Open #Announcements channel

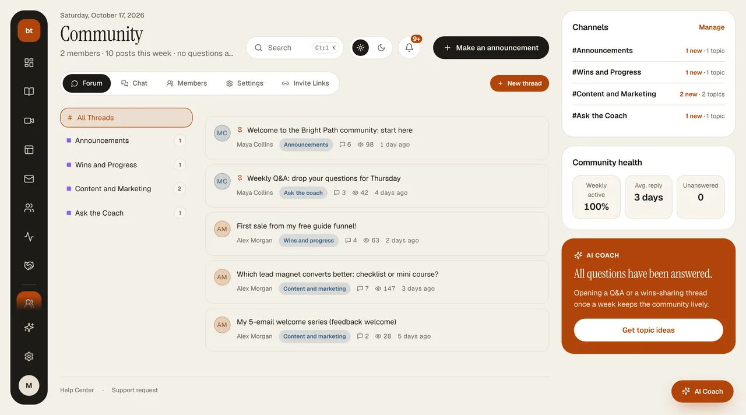(649, 51)
